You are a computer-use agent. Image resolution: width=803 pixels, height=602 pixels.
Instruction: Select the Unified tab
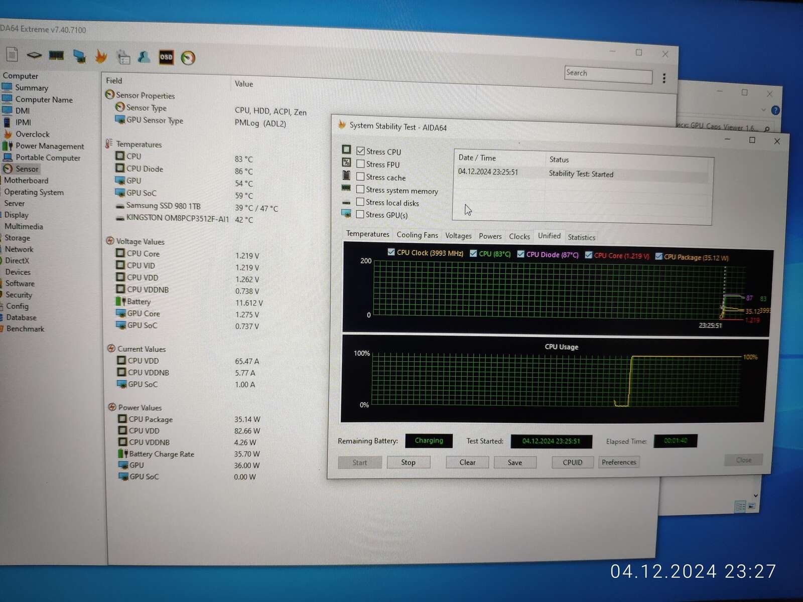[549, 236]
